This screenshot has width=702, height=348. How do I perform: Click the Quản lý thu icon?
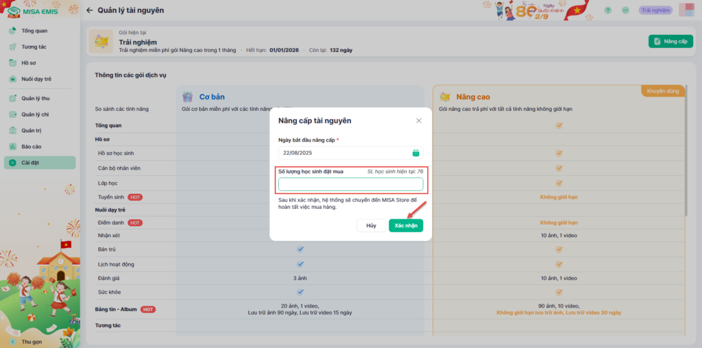(13, 99)
